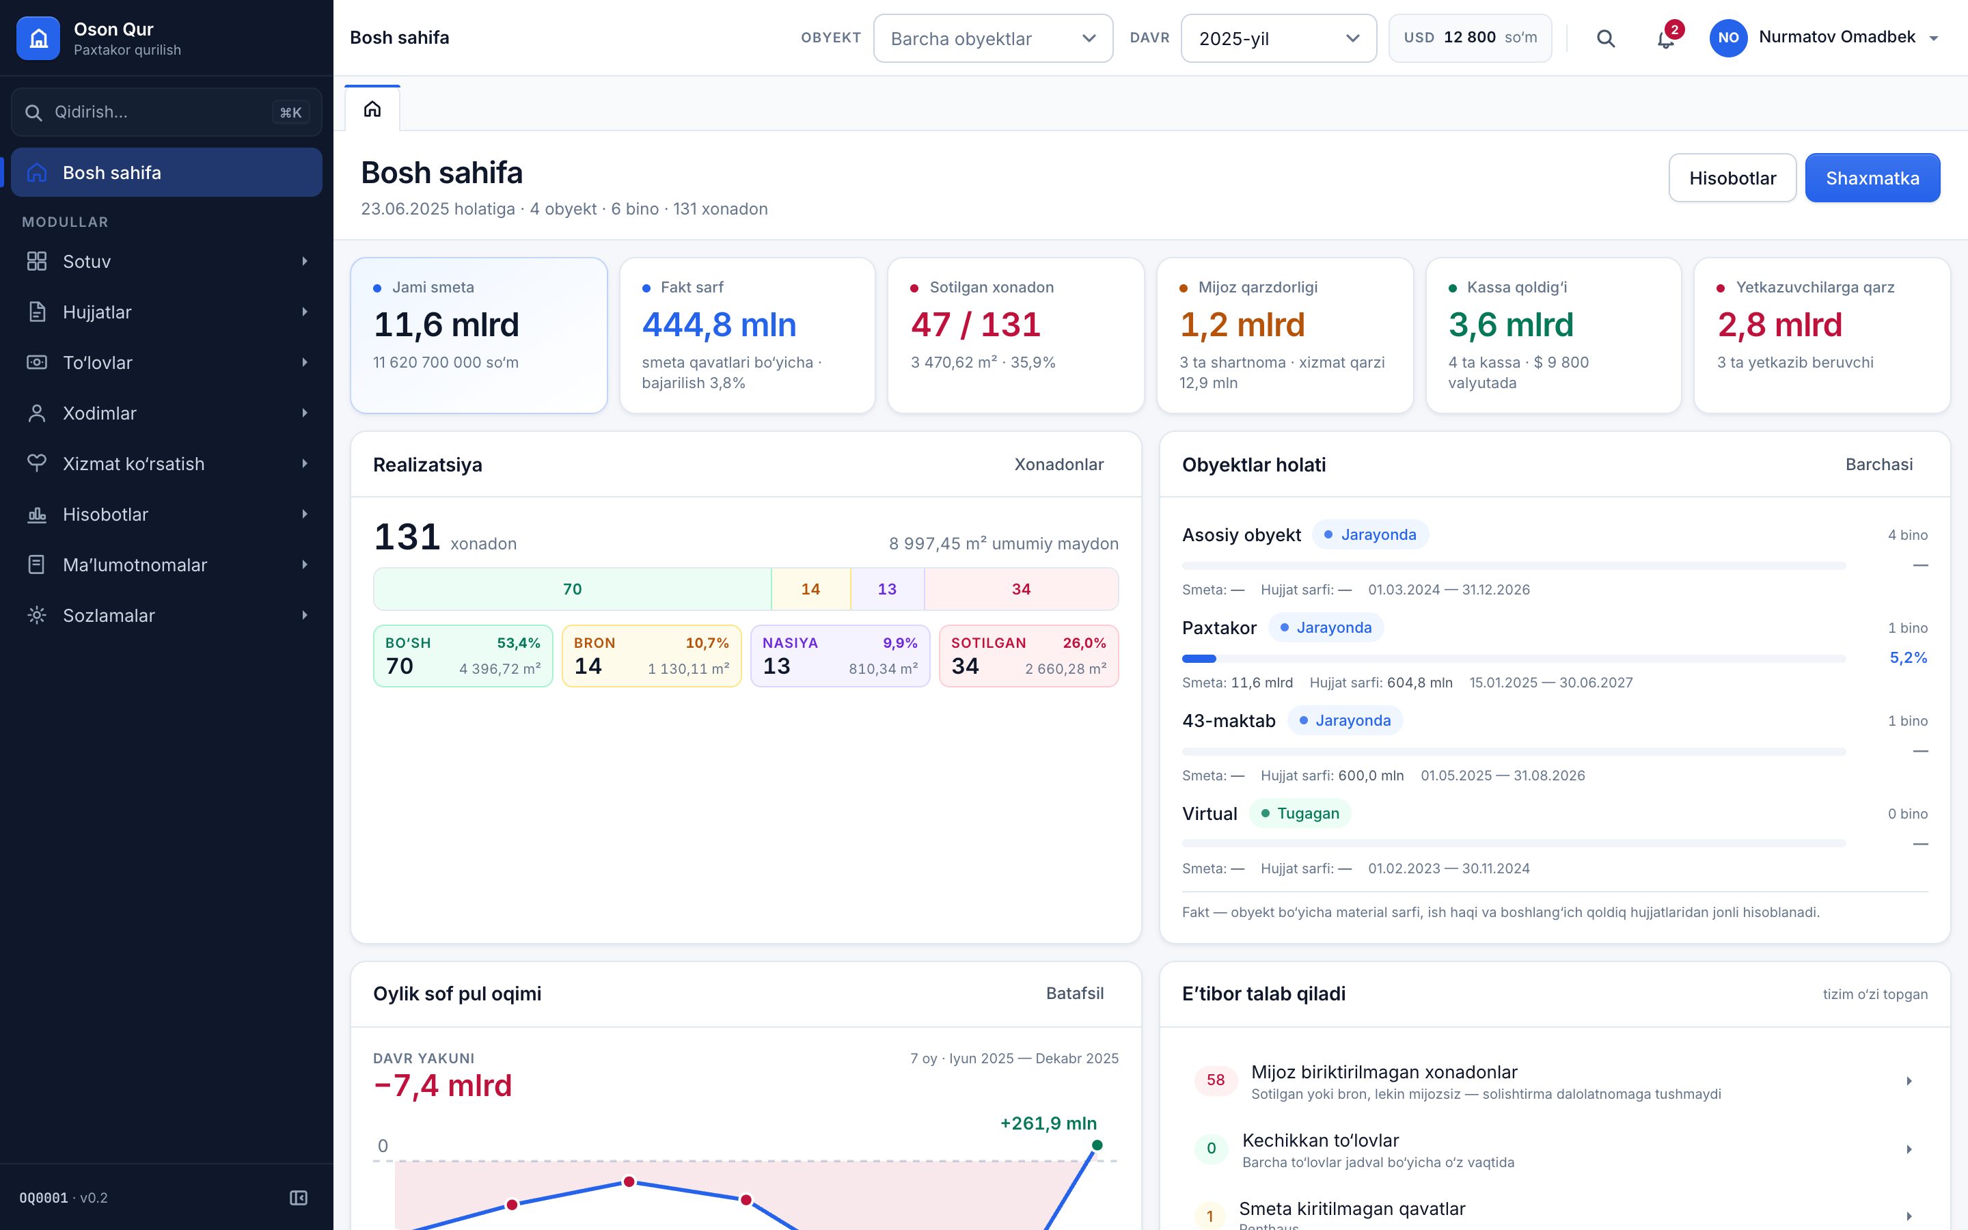The width and height of the screenshot is (1968, 1230).
Task: Click the SOTILGAN status tile
Action: click(x=1028, y=656)
